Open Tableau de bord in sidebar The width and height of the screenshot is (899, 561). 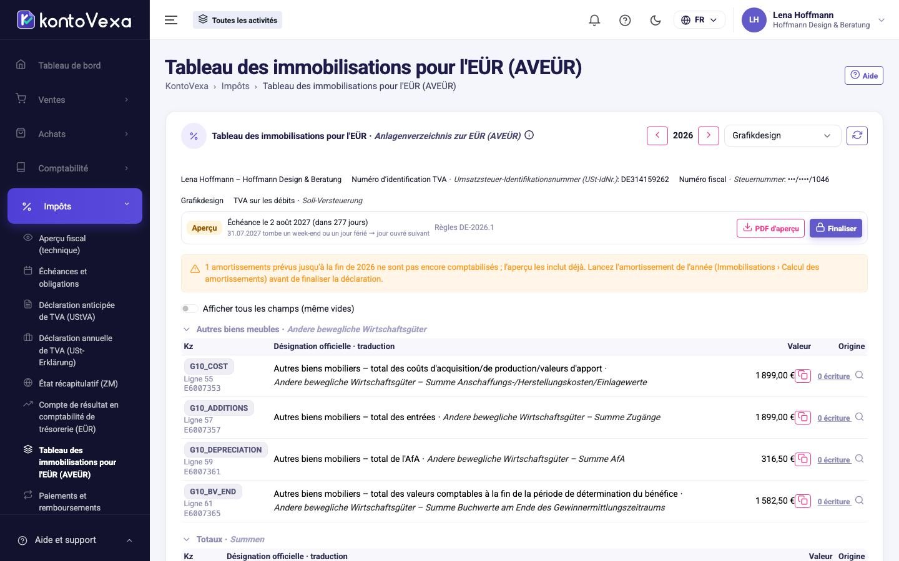[x=75, y=65]
